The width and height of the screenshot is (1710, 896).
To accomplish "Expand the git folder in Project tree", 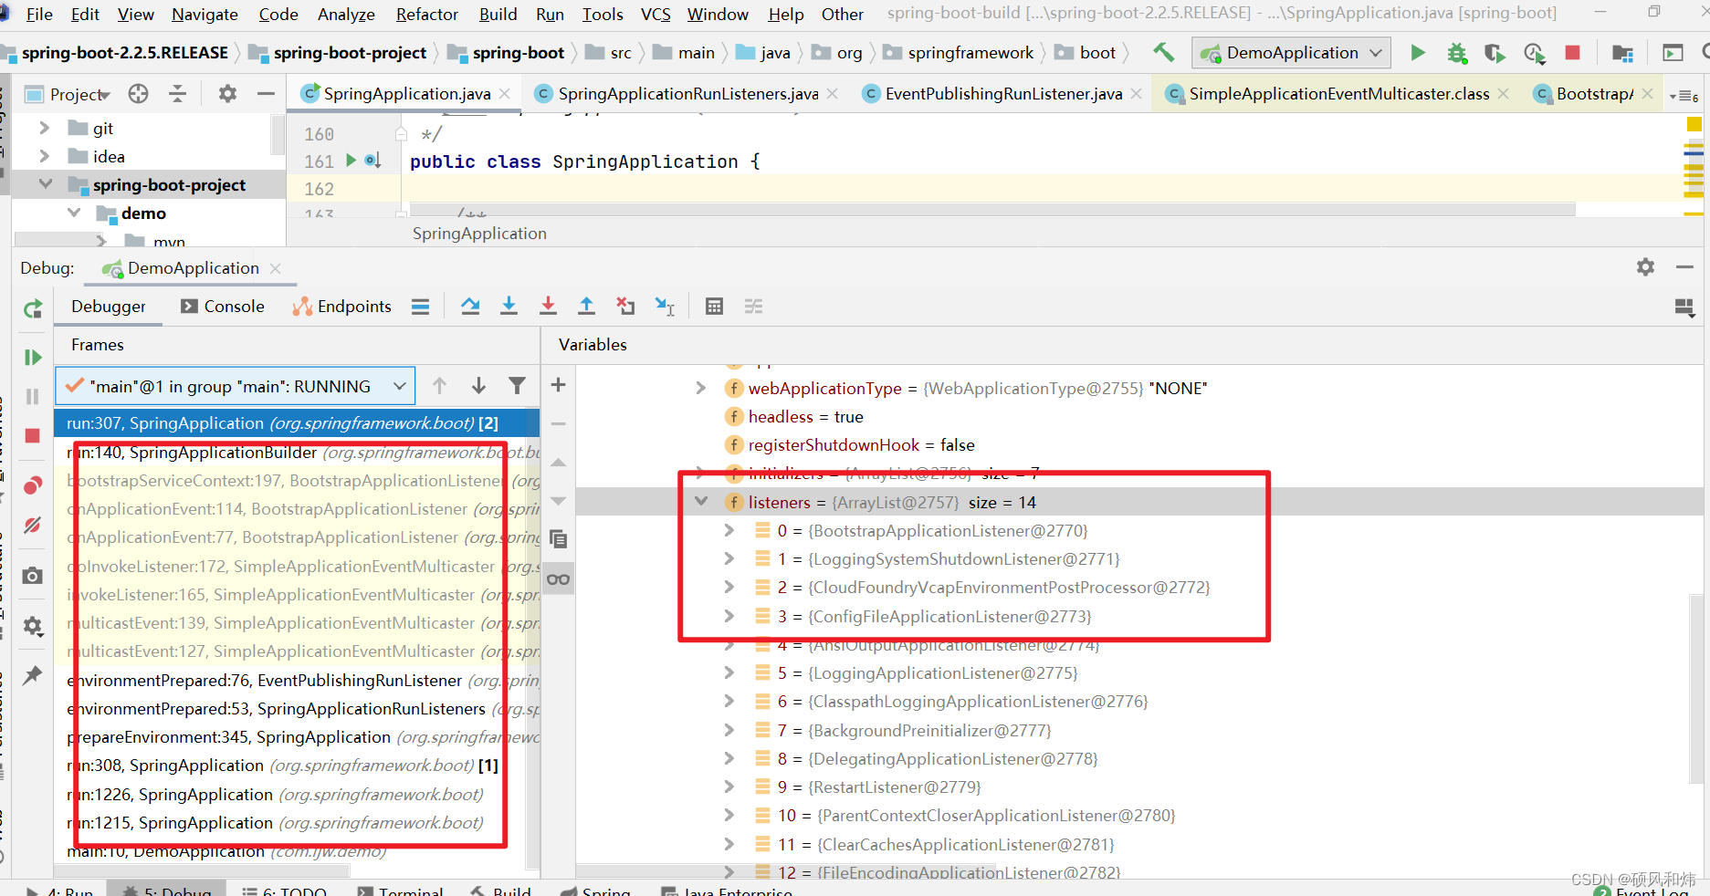I will (44, 128).
